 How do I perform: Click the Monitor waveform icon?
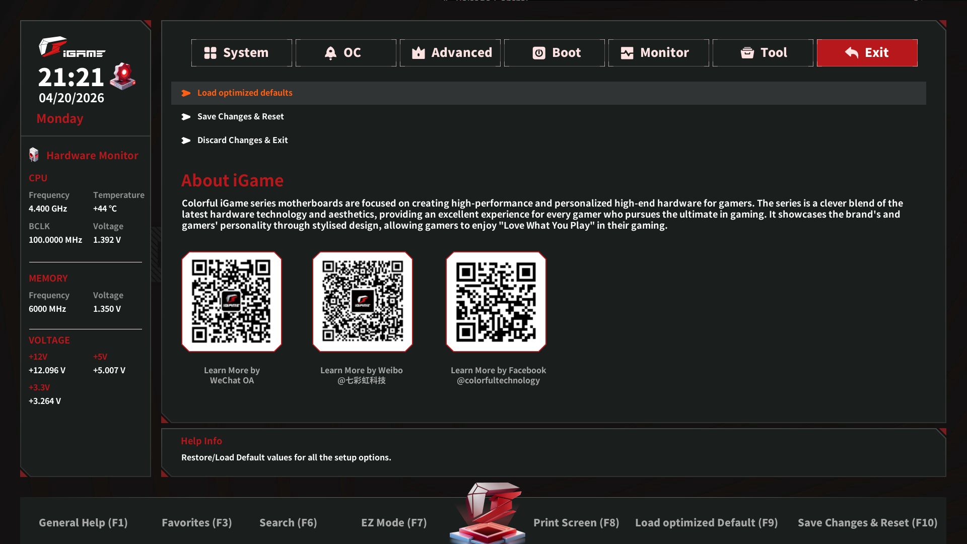(x=627, y=53)
